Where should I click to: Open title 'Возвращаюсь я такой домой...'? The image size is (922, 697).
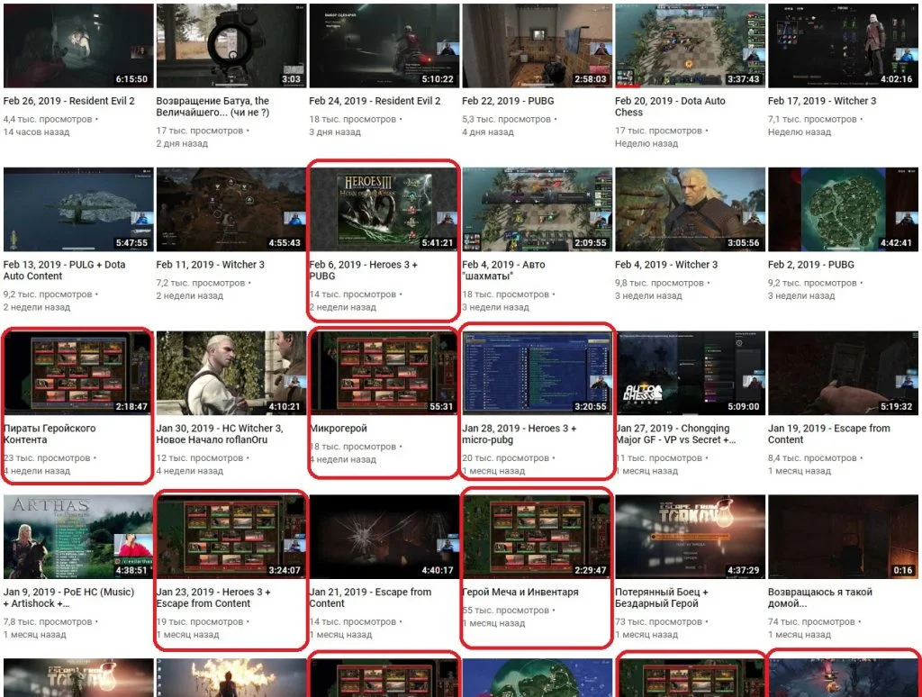pyautogui.click(x=819, y=598)
